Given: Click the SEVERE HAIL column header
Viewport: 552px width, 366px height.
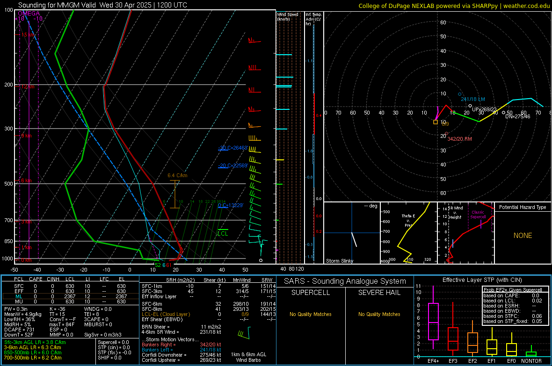Looking at the screenshot, I should 379,293.
